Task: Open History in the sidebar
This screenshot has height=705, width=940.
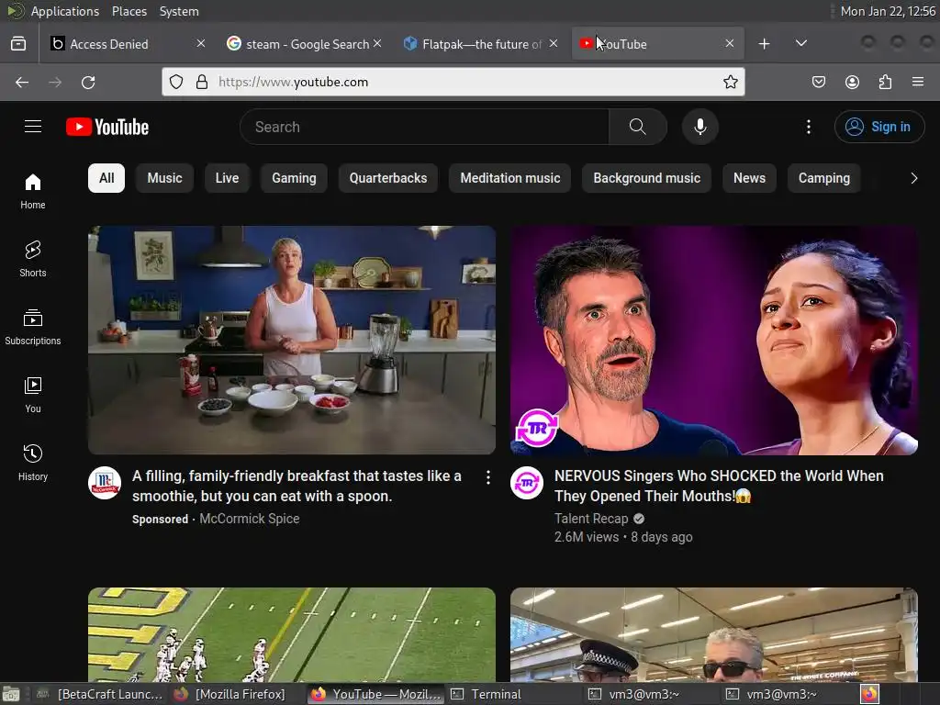Action: [33, 463]
